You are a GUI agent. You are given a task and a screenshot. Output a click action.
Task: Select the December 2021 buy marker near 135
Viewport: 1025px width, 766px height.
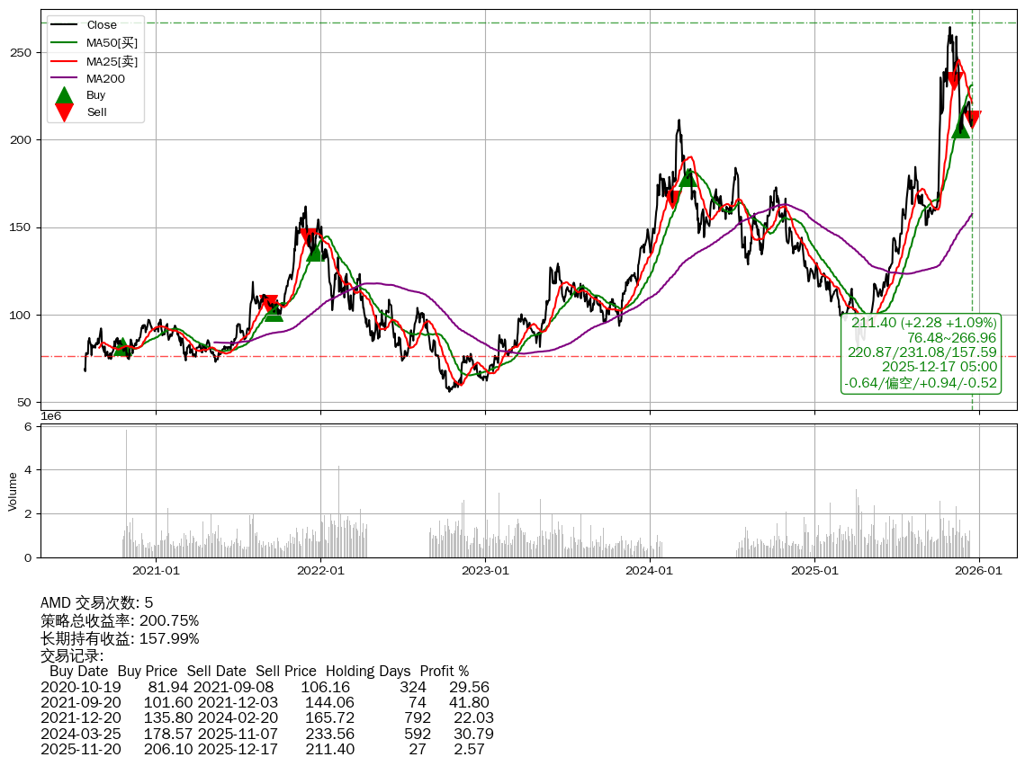(x=315, y=252)
